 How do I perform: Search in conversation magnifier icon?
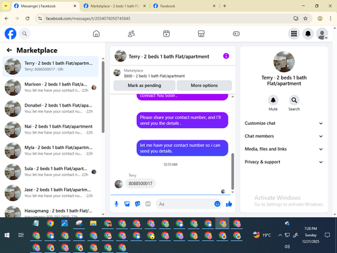point(294,100)
